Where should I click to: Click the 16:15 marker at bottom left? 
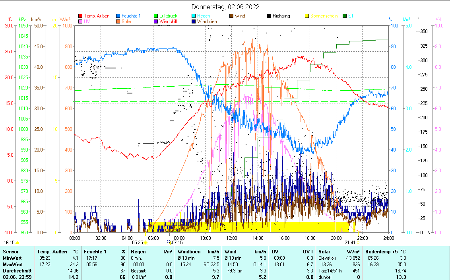[x=10, y=242]
